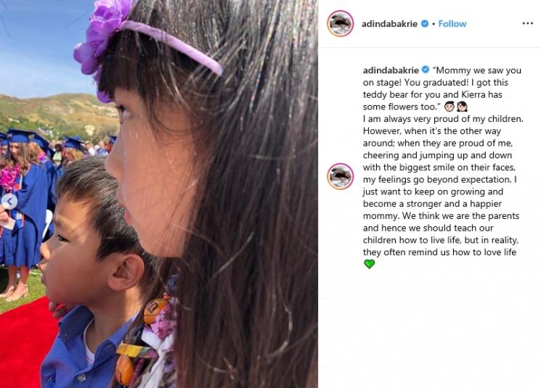Click the green heart emoji ending the caption

[x=369, y=264]
